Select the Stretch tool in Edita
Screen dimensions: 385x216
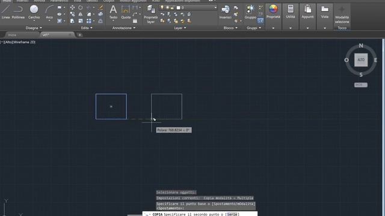tap(72, 21)
